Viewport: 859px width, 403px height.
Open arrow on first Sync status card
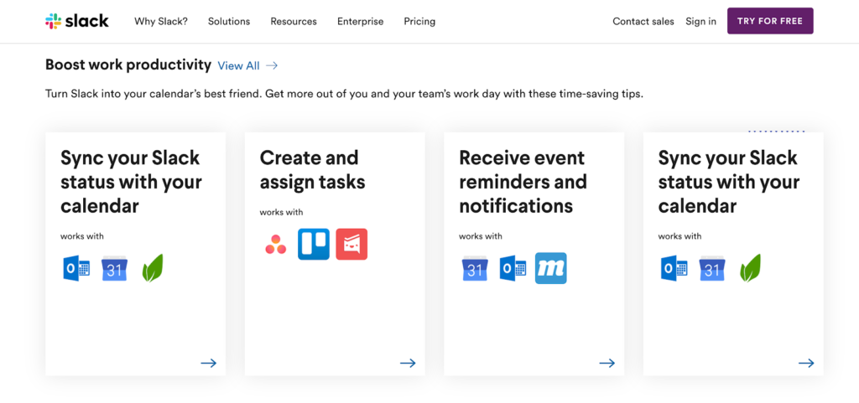click(208, 363)
